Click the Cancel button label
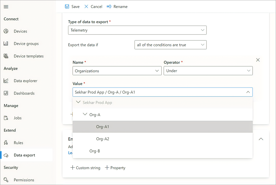The image size is (276, 185). point(96,6)
